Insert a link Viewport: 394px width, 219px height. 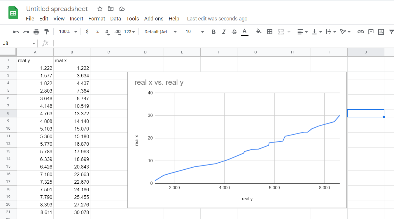360,32
